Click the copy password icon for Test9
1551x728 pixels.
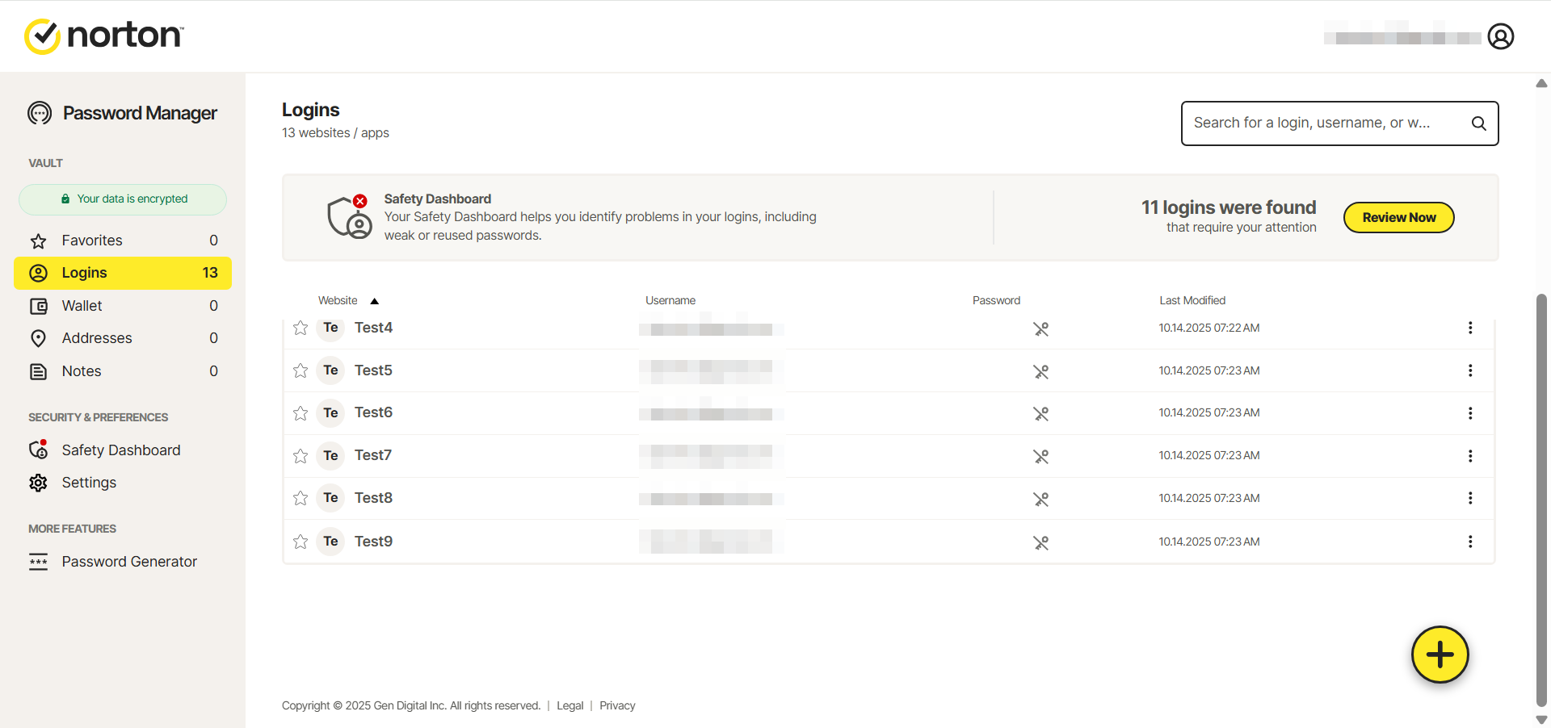pyautogui.click(x=1040, y=542)
